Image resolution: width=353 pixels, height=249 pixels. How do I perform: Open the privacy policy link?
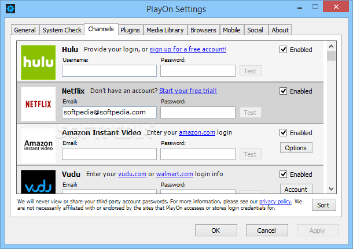point(275,202)
